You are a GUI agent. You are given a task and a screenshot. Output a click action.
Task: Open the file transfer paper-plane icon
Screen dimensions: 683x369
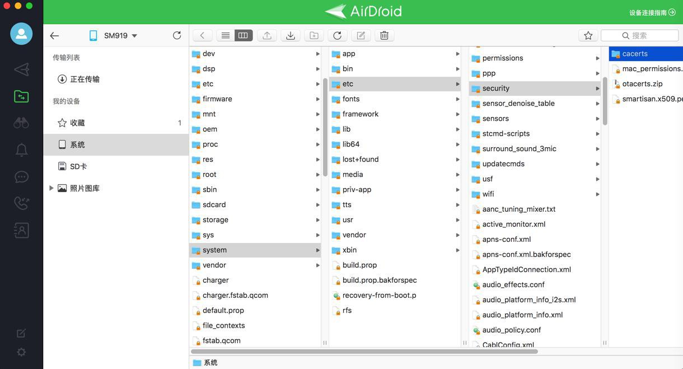click(x=21, y=69)
